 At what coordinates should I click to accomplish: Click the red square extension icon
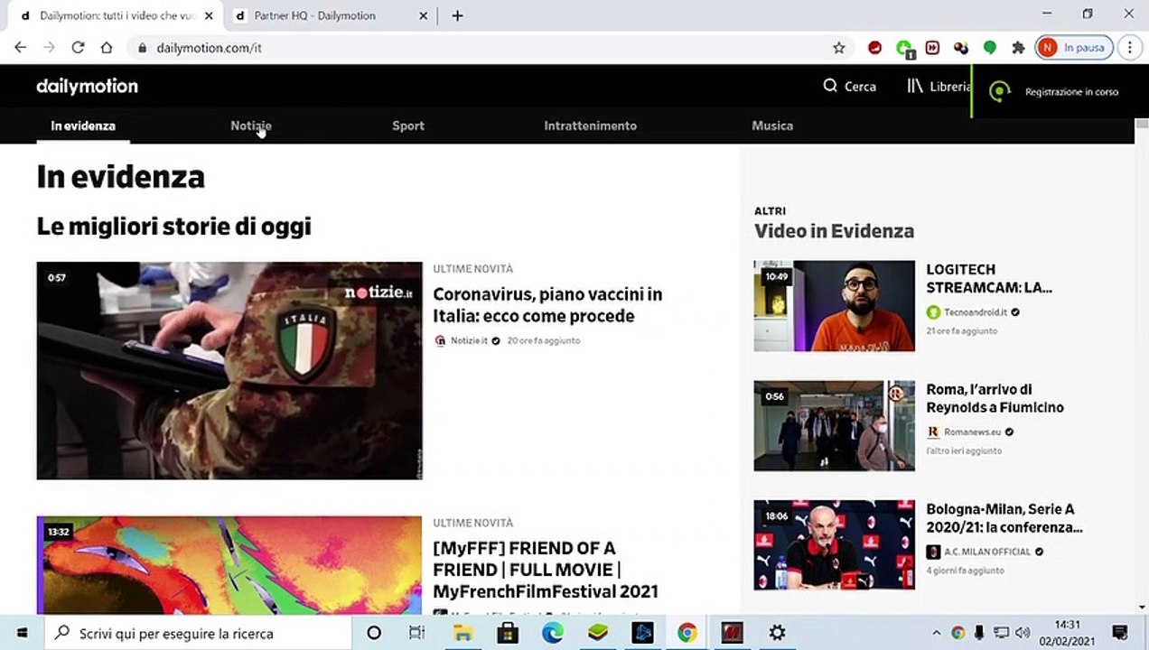pyautogui.click(x=932, y=48)
